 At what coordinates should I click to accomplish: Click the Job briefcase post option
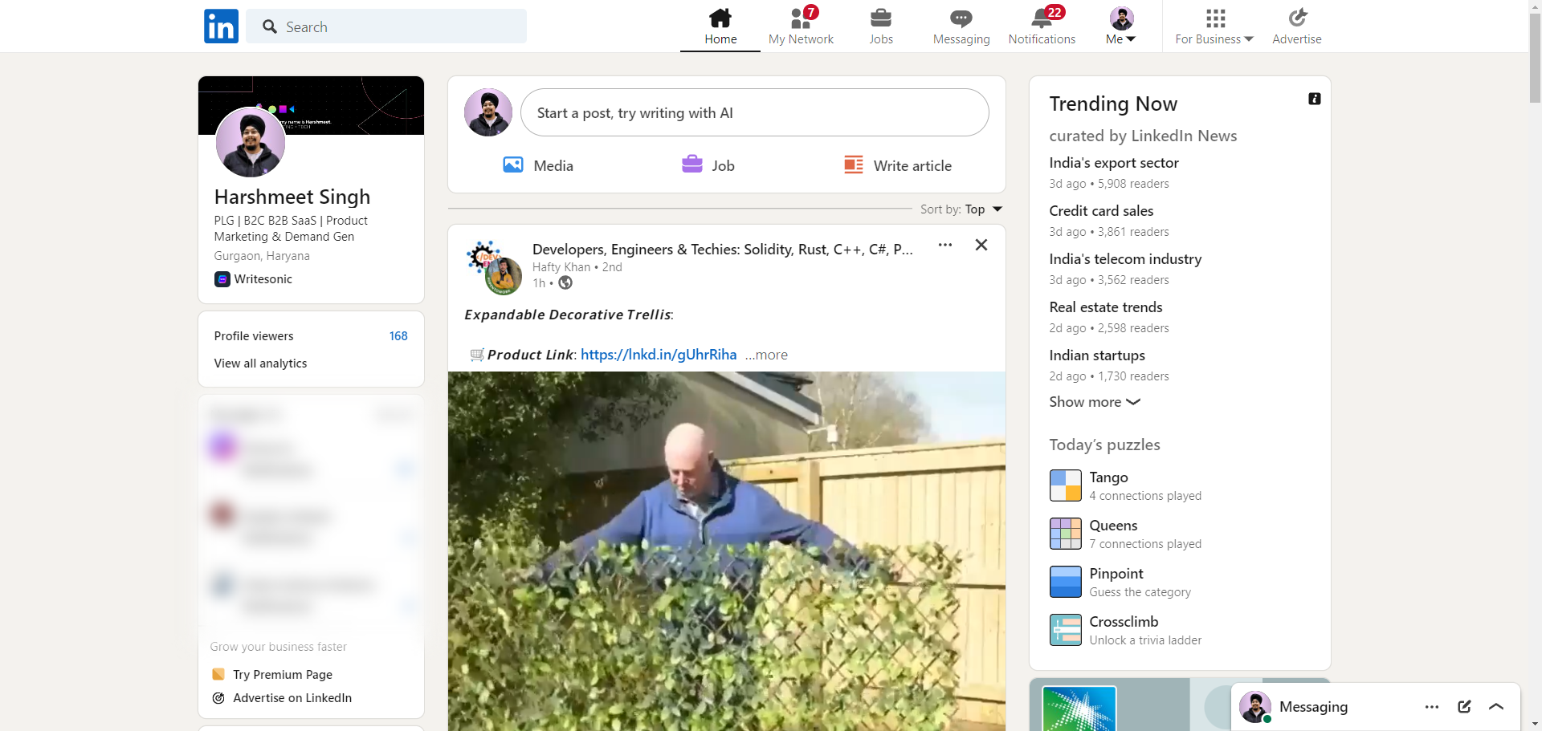pos(708,165)
